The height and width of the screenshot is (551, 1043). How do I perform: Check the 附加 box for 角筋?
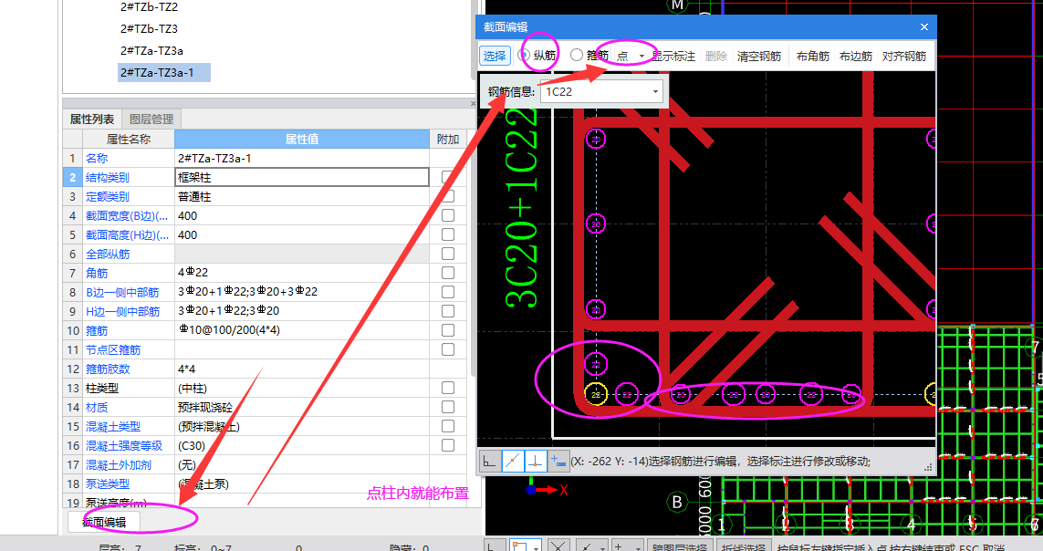[448, 273]
